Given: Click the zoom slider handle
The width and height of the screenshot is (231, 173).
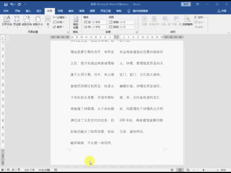Looking at the screenshot, I should pyautogui.click(x=204, y=170).
